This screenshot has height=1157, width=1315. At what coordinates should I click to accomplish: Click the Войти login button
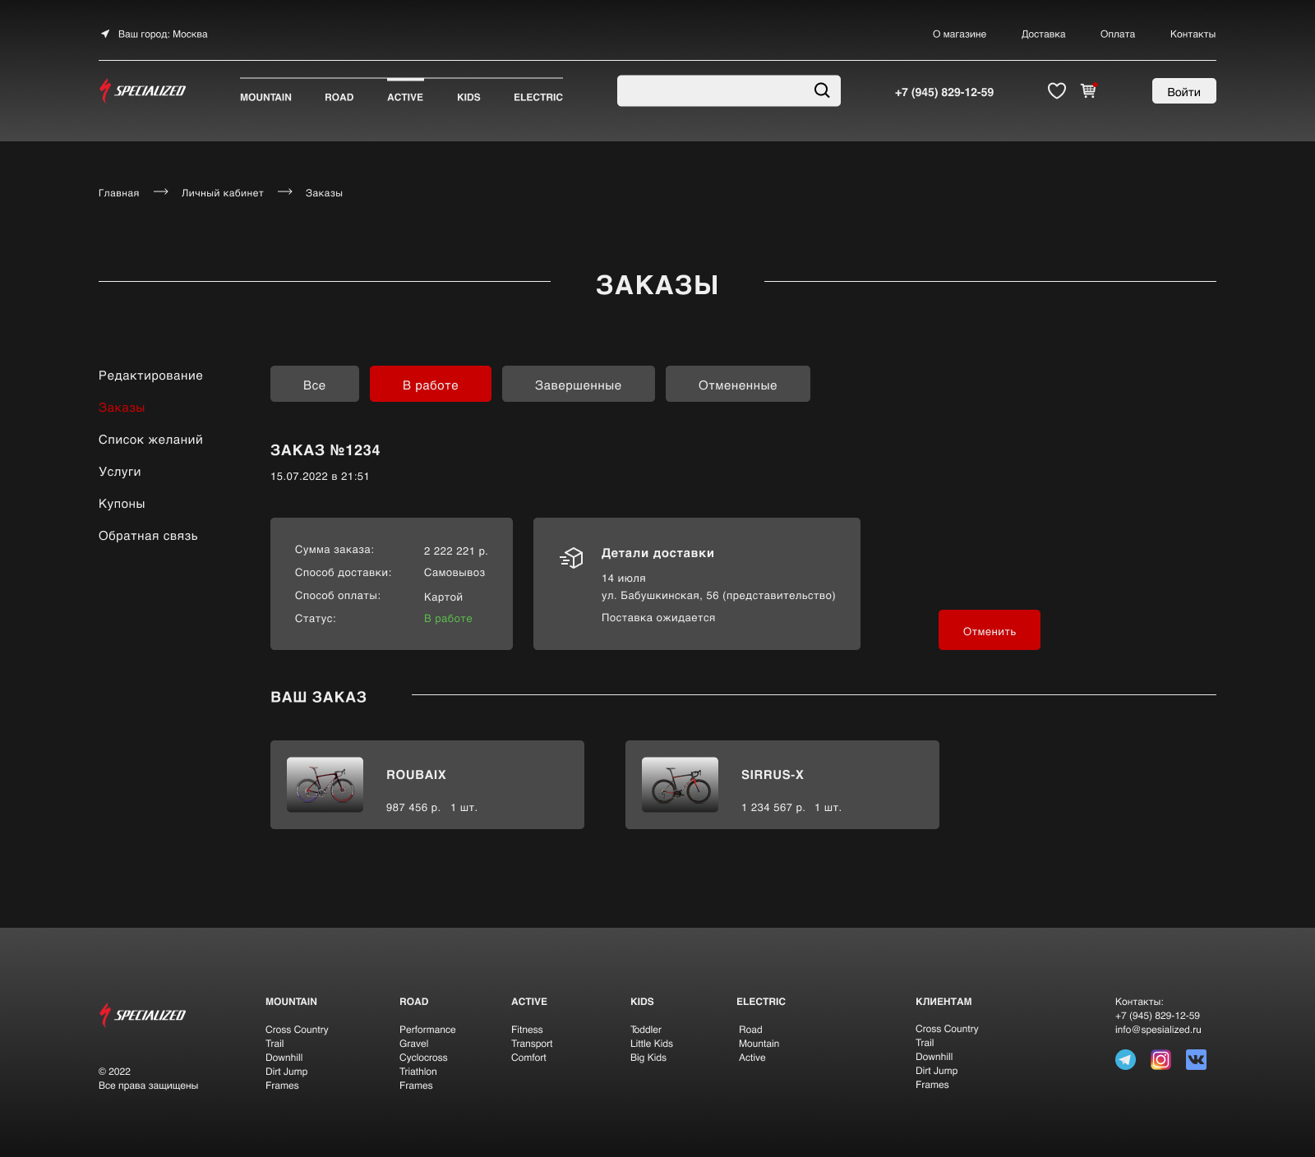[x=1184, y=91]
